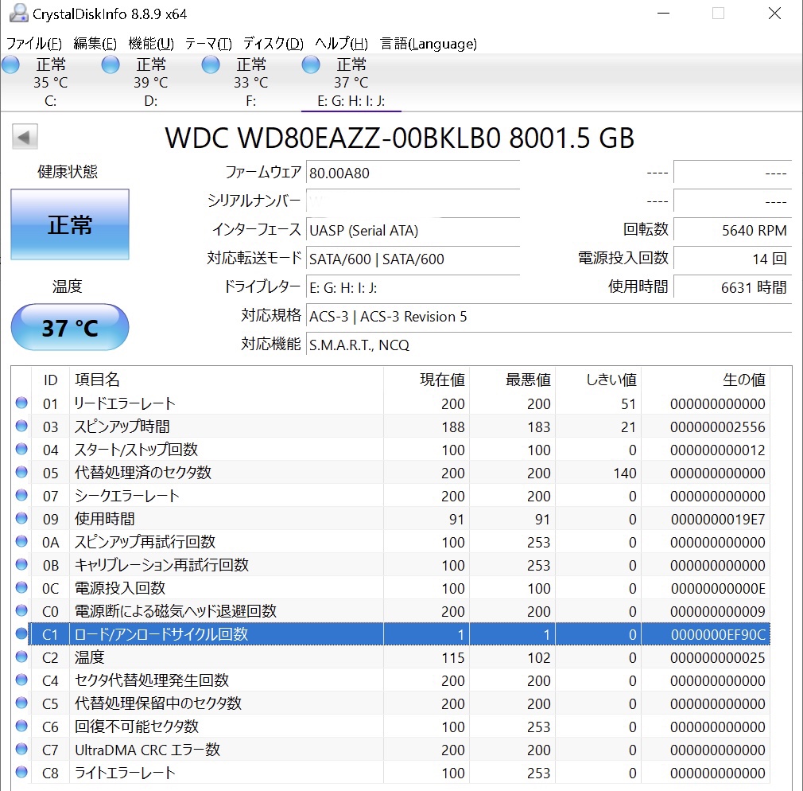Click the status dot for row 09 使用時間

(21, 518)
